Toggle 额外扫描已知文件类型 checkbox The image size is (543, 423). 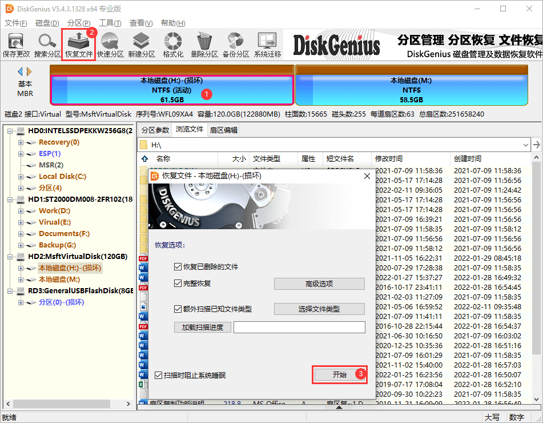178,309
